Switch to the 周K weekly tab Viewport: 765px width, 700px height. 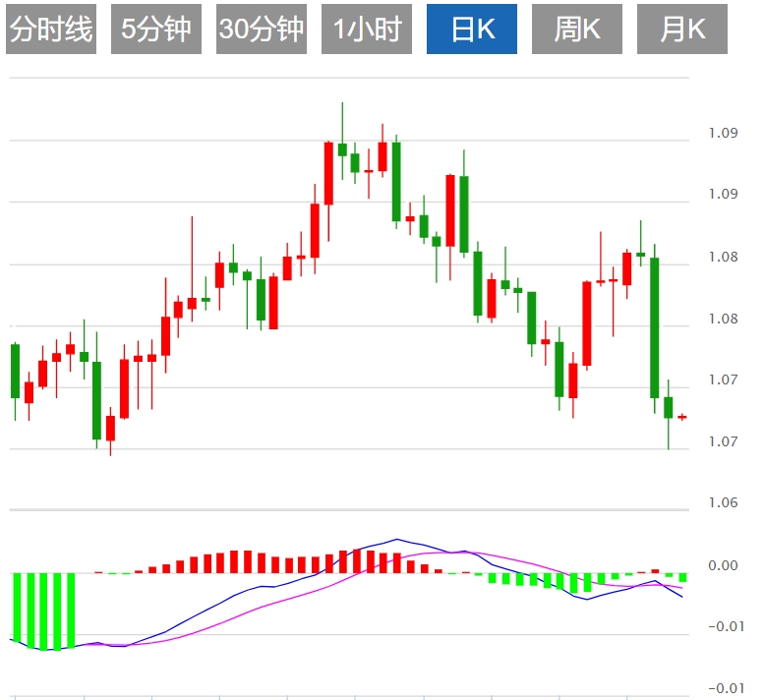click(577, 30)
